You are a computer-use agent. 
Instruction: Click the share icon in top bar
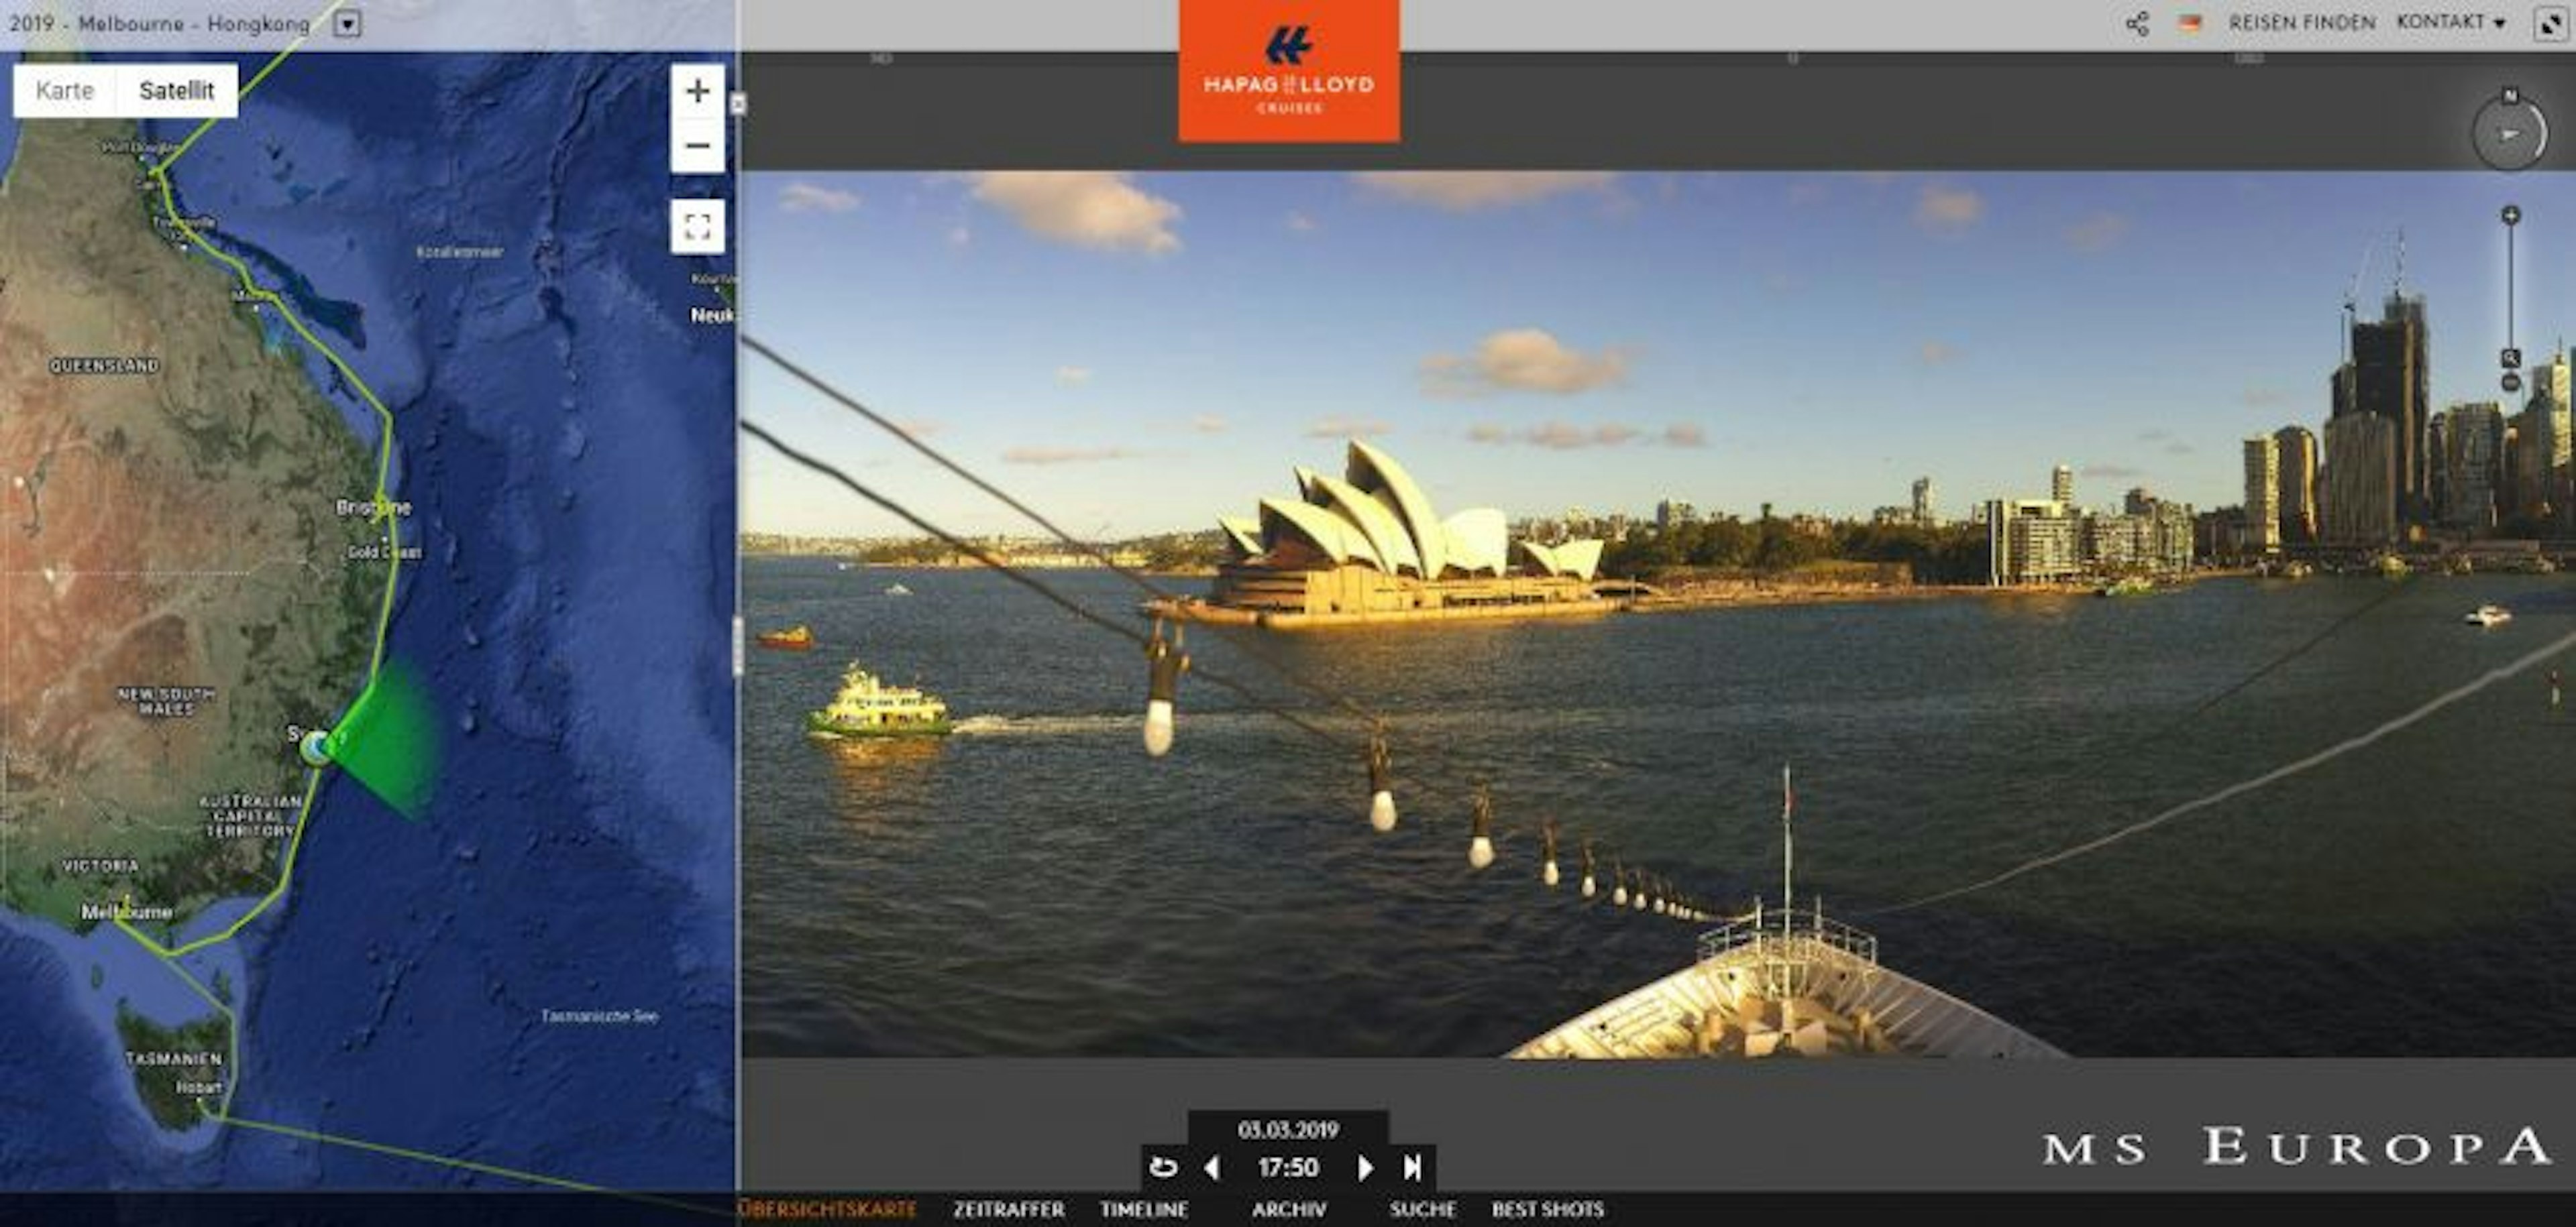2137,23
